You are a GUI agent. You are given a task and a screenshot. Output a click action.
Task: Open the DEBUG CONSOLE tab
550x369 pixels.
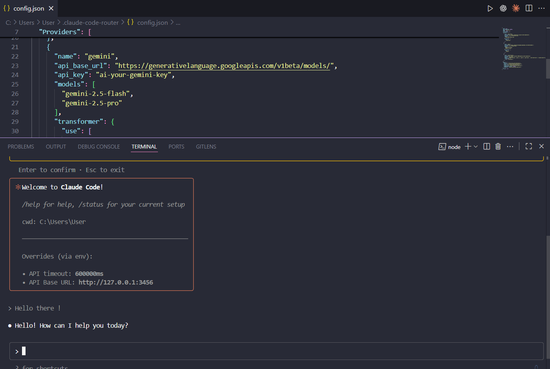coord(99,147)
